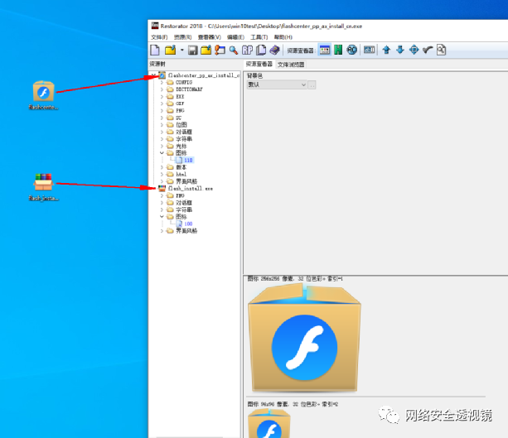
Task: Select the 位图 folder label
Action: (x=181, y=125)
